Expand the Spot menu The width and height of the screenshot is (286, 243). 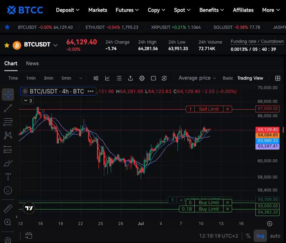point(182,10)
